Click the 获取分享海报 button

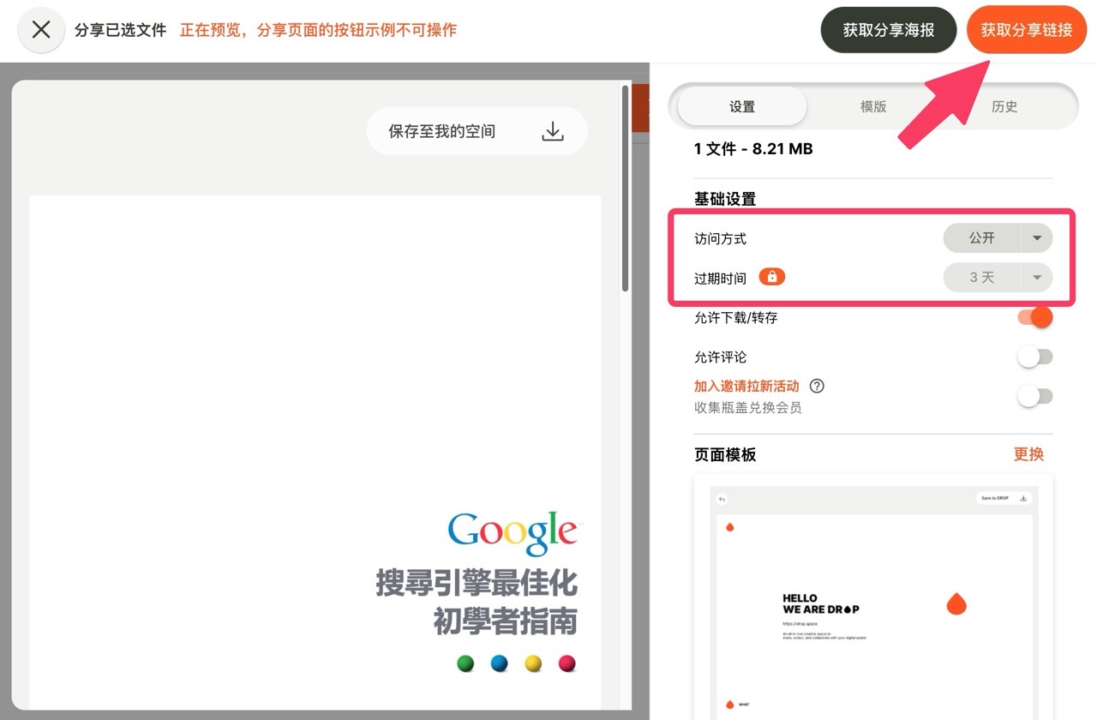tap(889, 30)
